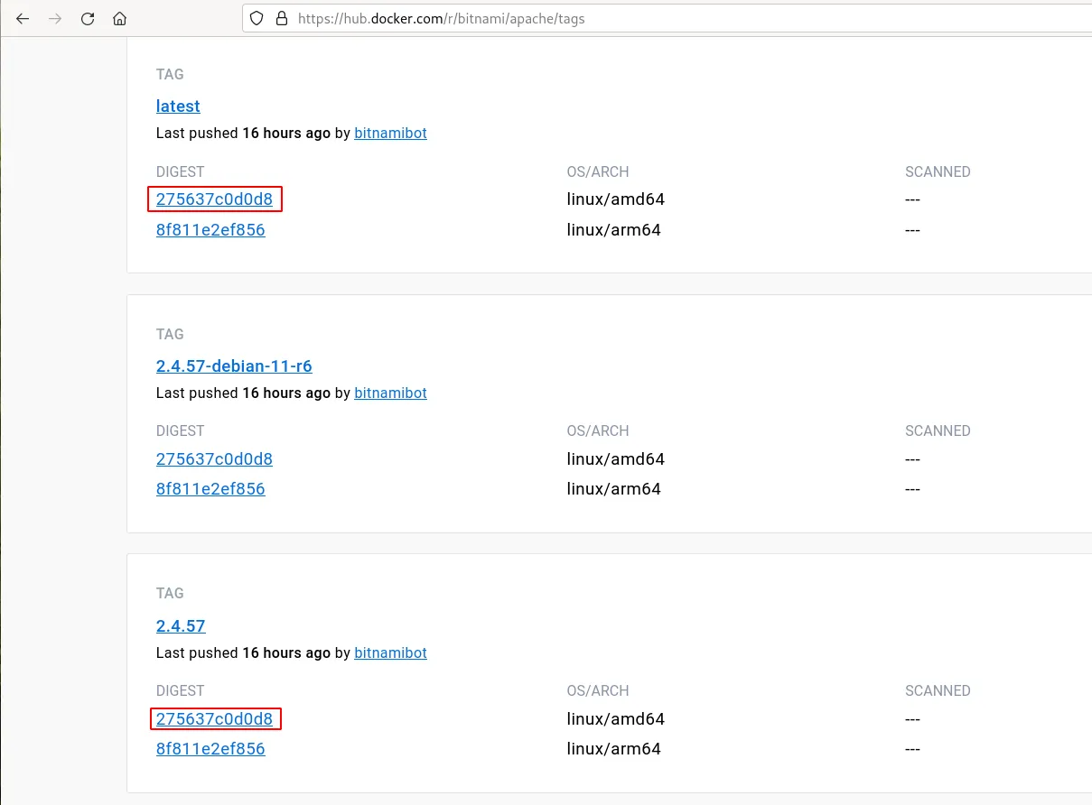1092x805 pixels.
Task: Open the 2.4.57 tag link
Action: click(181, 626)
